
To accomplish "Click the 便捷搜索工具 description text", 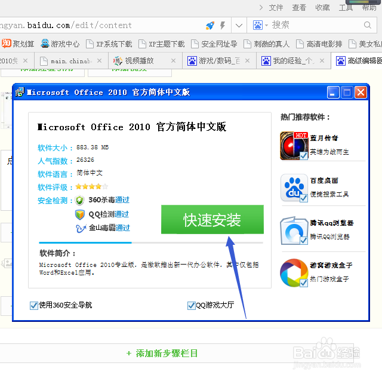I will click(x=329, y=194).
